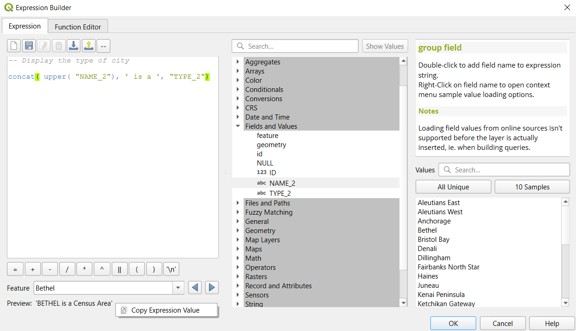
Task: Select the TYPE_2 field in the tree
Action: click(280, 194)
